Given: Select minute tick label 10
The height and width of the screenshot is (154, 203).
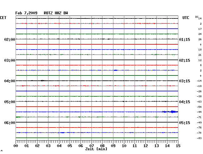Looking at the screenshot, I should click(124, 146).
